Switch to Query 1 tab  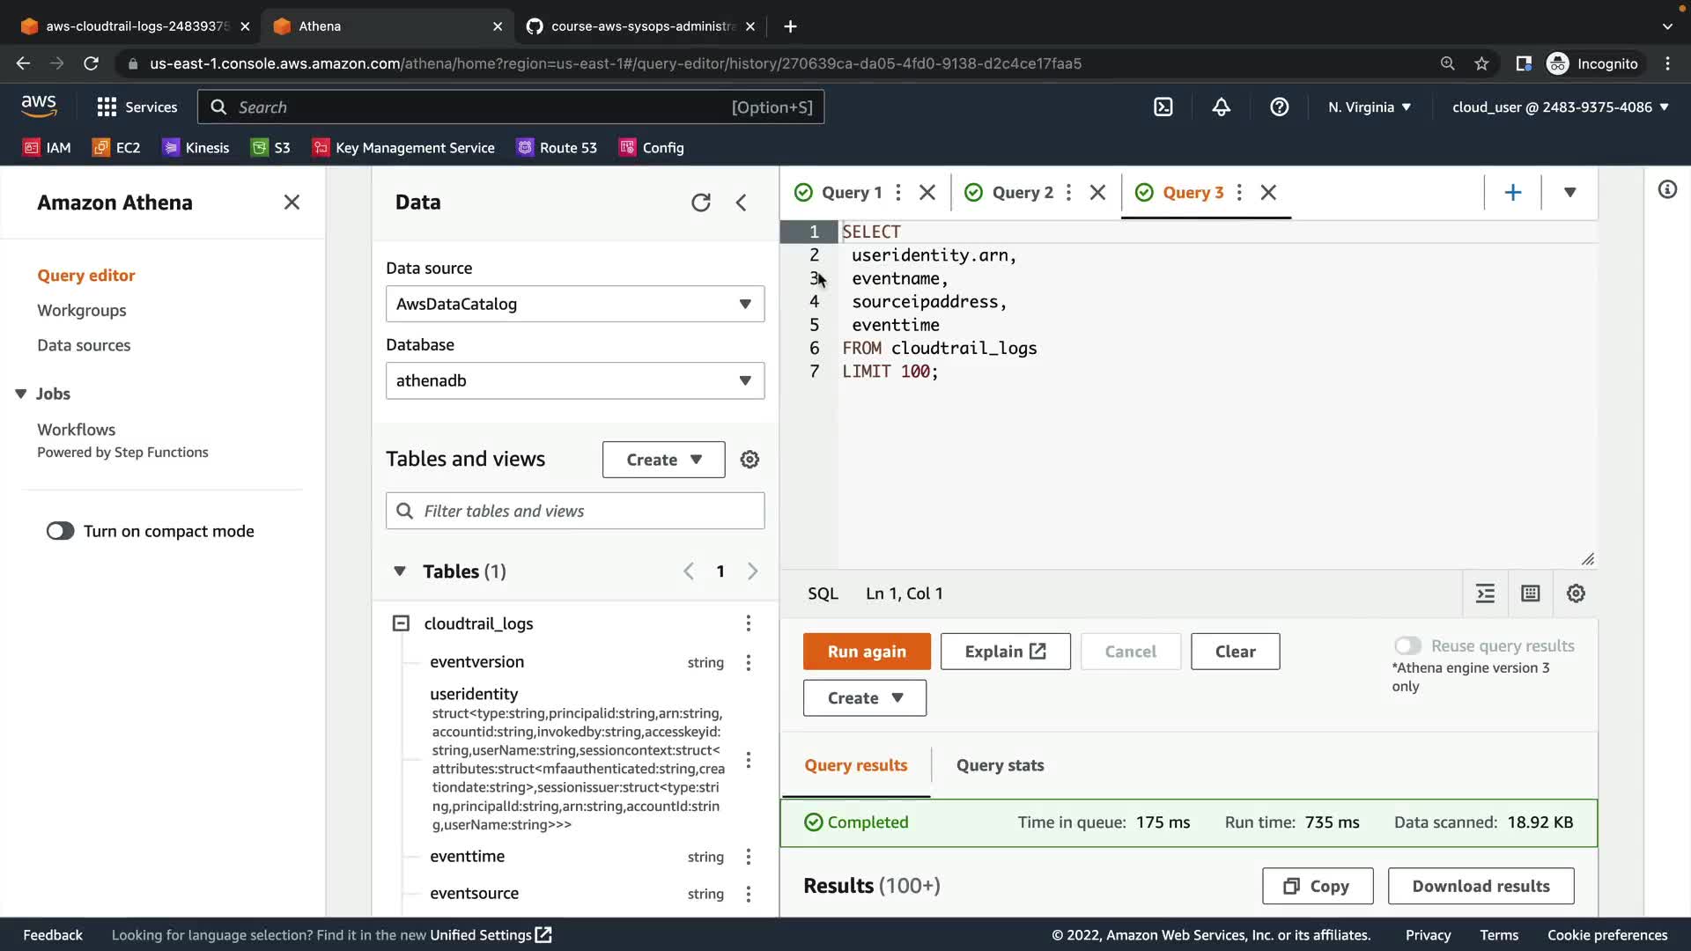pos(850,192)
